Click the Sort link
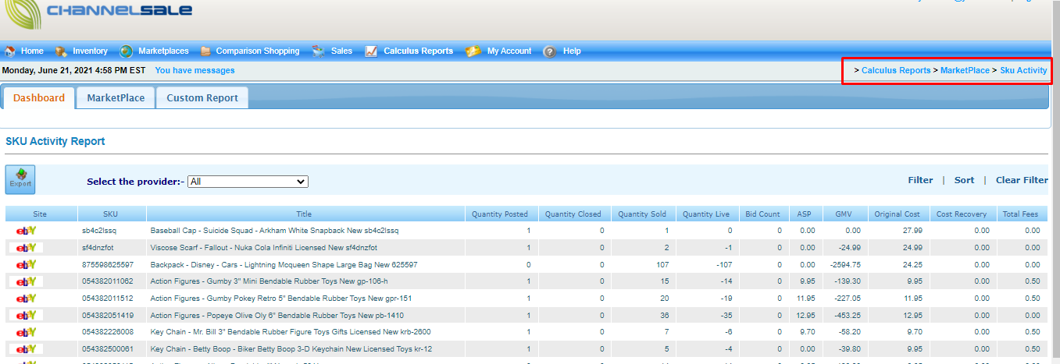Screen dimensions: 1060x364 click(964, 180)
